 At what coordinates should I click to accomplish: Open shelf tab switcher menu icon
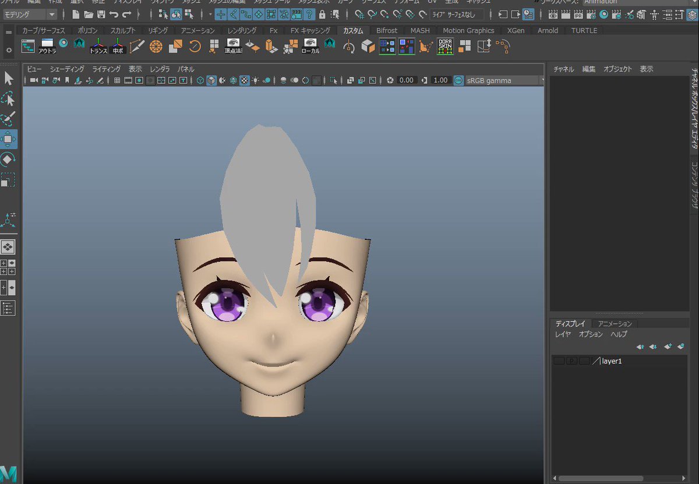coord(8,32)
